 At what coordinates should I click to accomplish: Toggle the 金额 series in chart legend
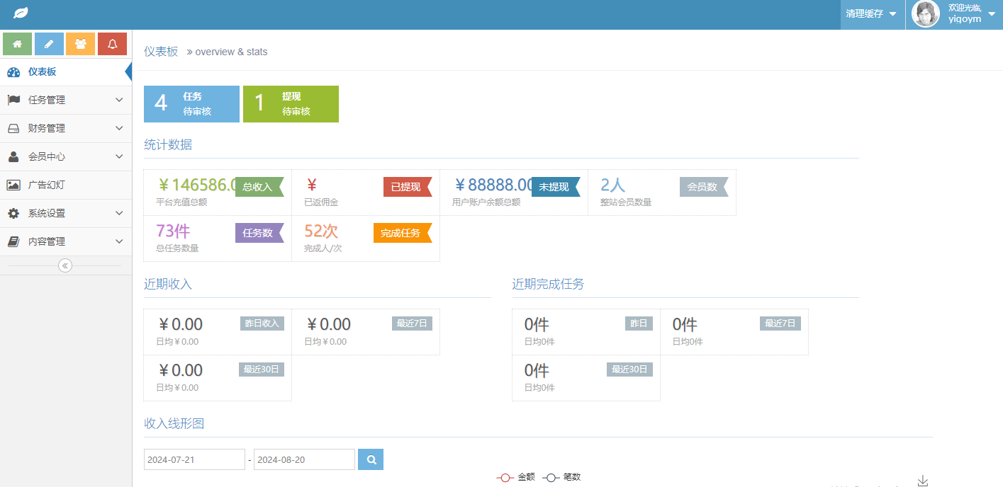pyautogui.click(x=516, y=477)
